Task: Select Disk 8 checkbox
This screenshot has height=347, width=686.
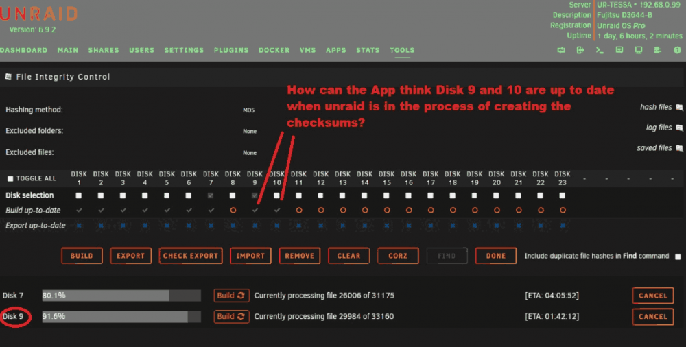Action: pyautogui.click(x=233, y=195)
